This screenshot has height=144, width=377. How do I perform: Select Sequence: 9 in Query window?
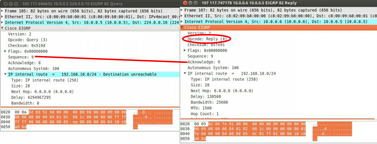pyautogui.click(x=21, y=57)
